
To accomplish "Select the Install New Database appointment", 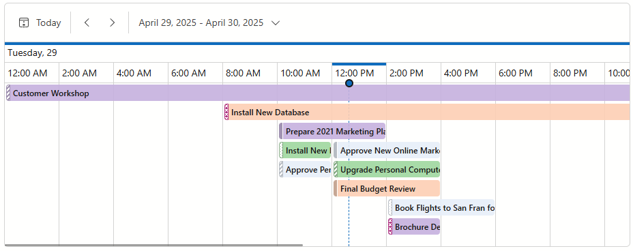I will [427, 112].
